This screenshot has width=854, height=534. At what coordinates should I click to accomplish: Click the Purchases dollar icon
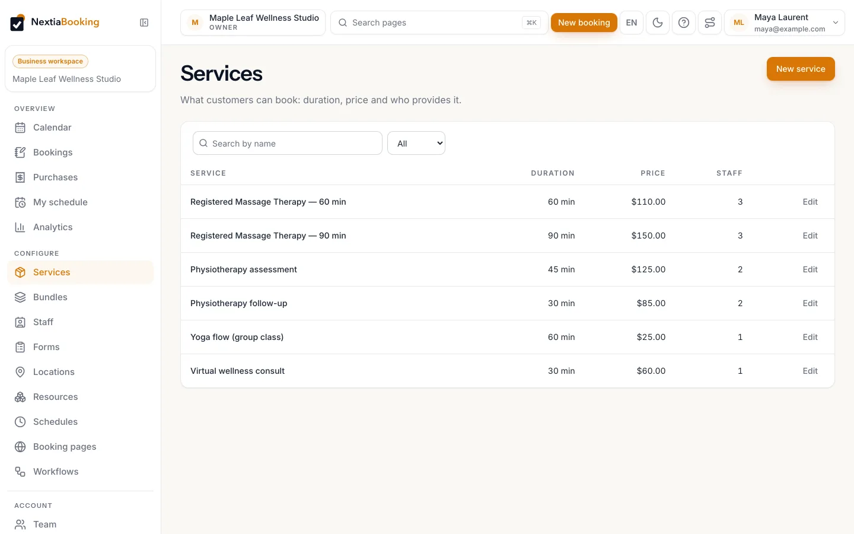click(x=20, y=177)
